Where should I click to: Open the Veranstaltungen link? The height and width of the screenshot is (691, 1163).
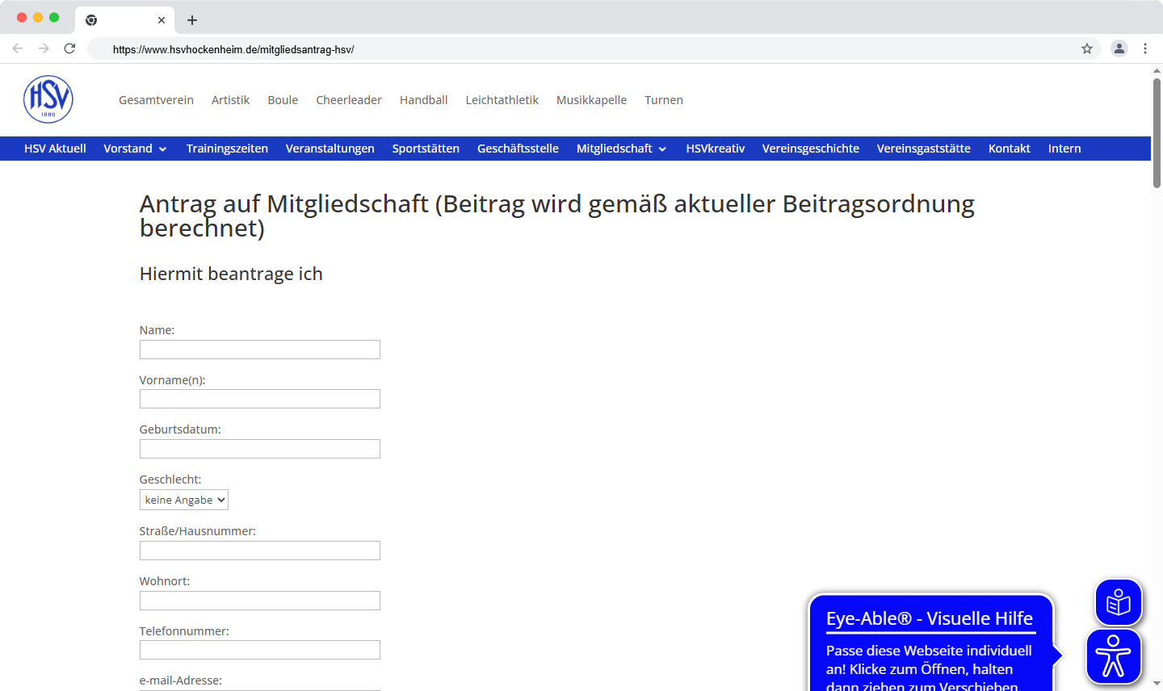[x=330, y=149]
